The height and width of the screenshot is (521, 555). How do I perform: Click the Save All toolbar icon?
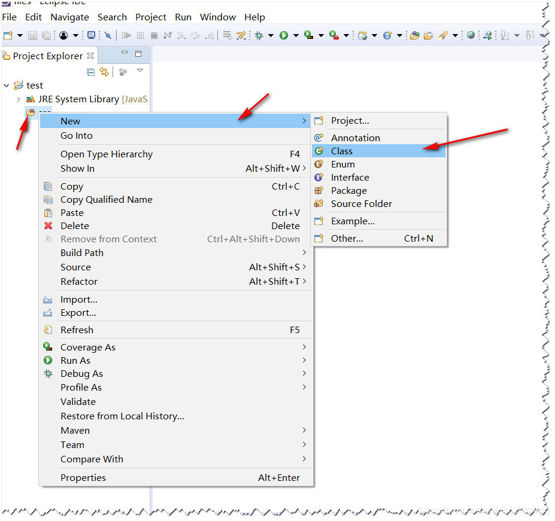click(x=46, y=35)
